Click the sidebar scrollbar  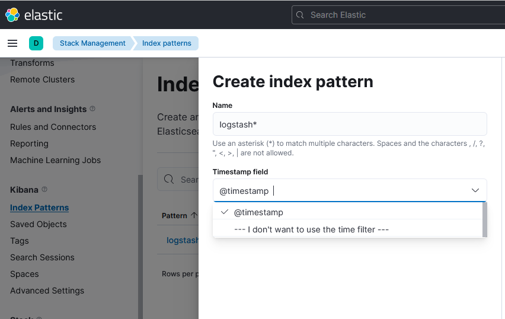tap(140, 247)
